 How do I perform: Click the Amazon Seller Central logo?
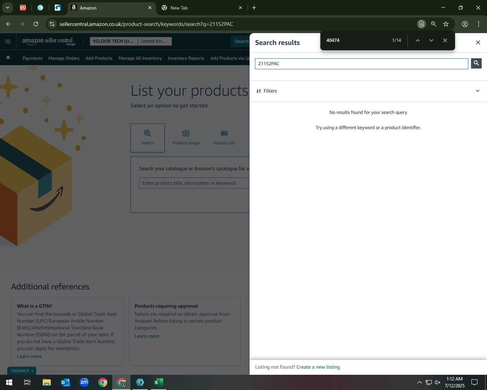pyautogui.click(x=49, y=41)
